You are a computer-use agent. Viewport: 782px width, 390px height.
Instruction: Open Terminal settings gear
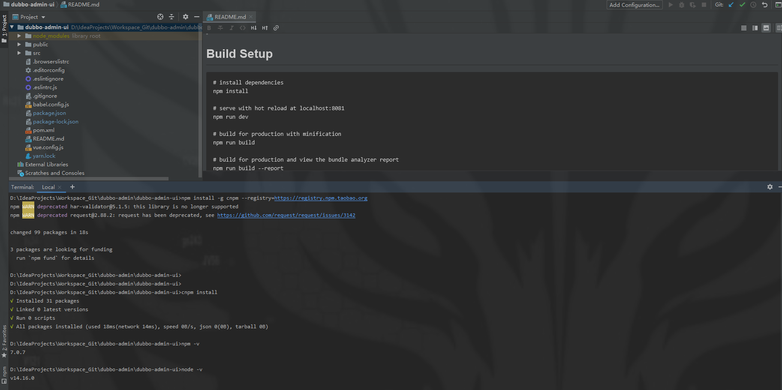click(770, 187)
